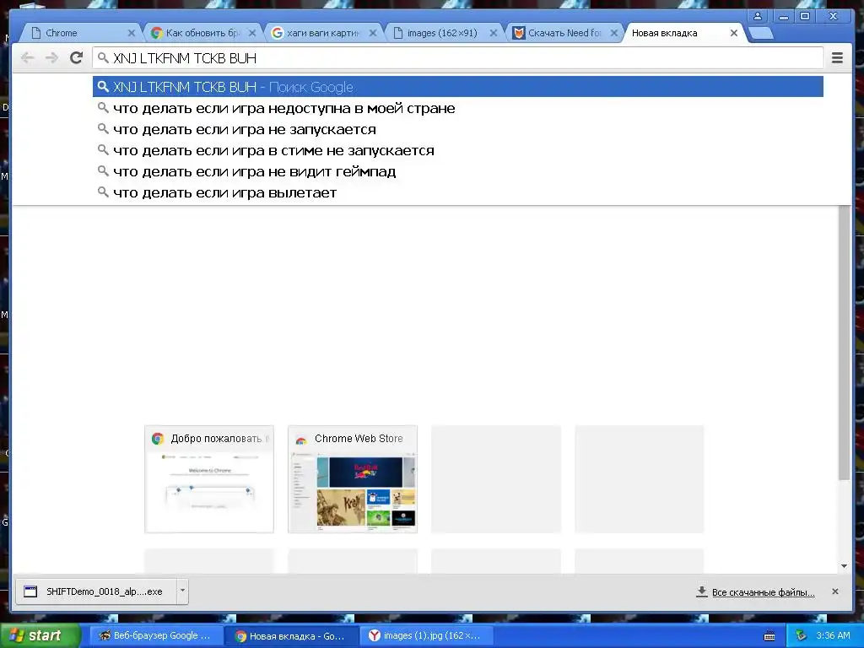Open 'Добро пожаловать' most-visited thumbnail

tap(209, 479)
